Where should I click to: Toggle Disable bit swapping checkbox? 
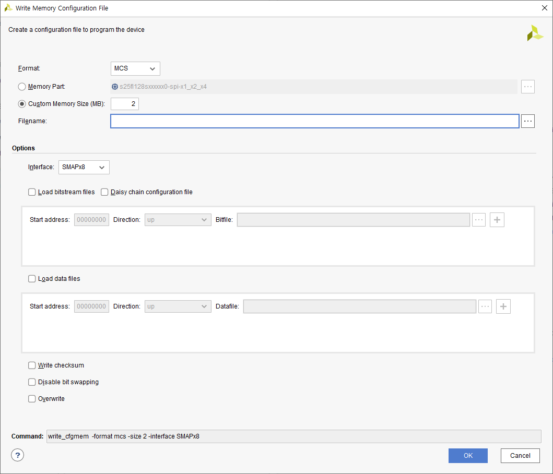tap(32, 382)
